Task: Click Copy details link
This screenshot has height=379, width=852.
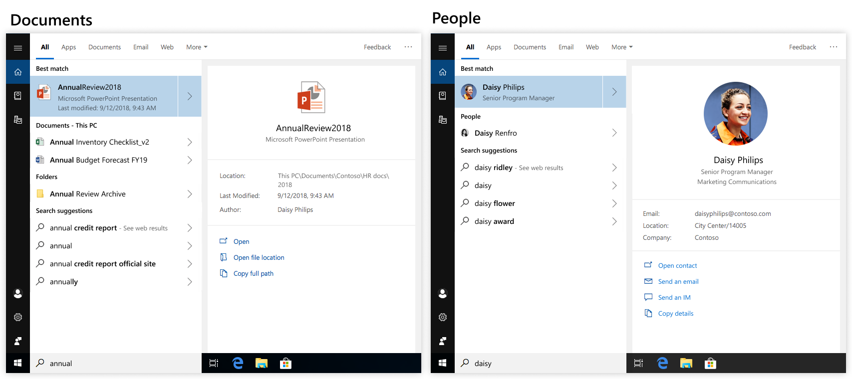Action: [x=676, y=313]
